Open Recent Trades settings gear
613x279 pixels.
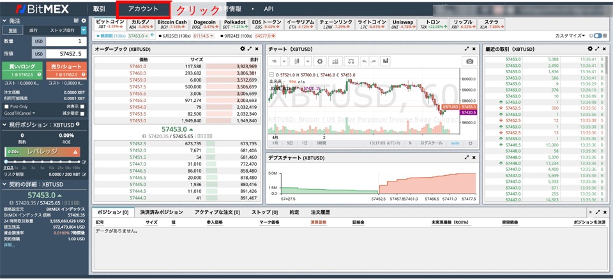pos(590,49)
